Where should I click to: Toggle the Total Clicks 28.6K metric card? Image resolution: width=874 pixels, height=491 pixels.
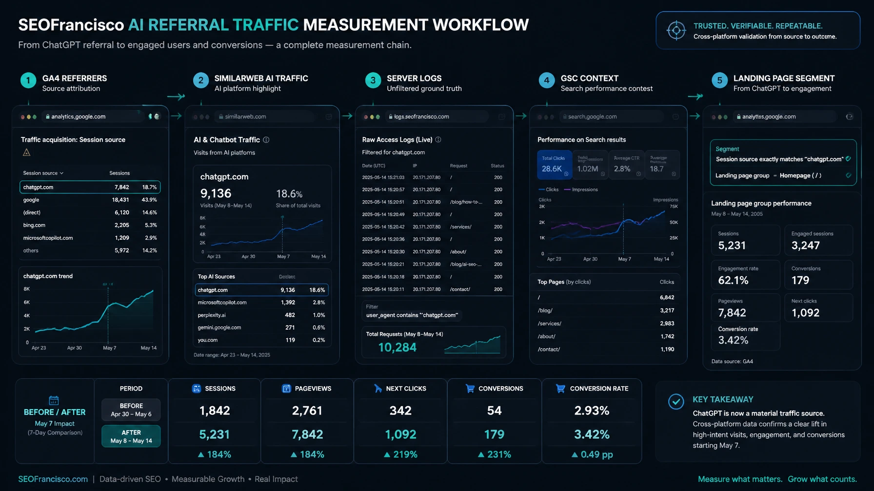[x=555, y=165]
